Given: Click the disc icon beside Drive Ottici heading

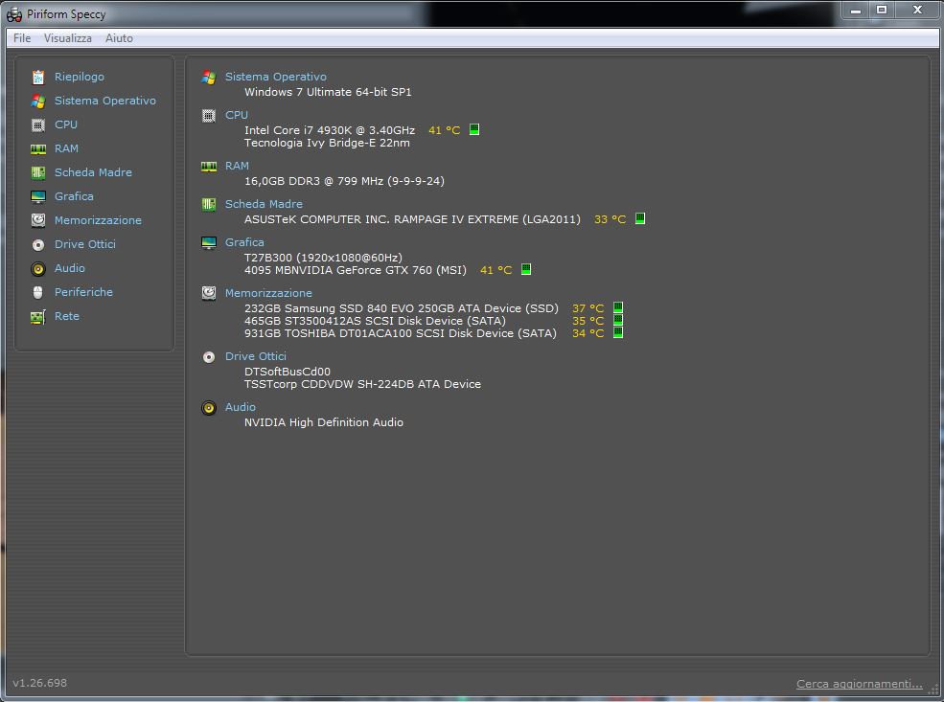Looking at the screenshot, I should click(209, 356).
